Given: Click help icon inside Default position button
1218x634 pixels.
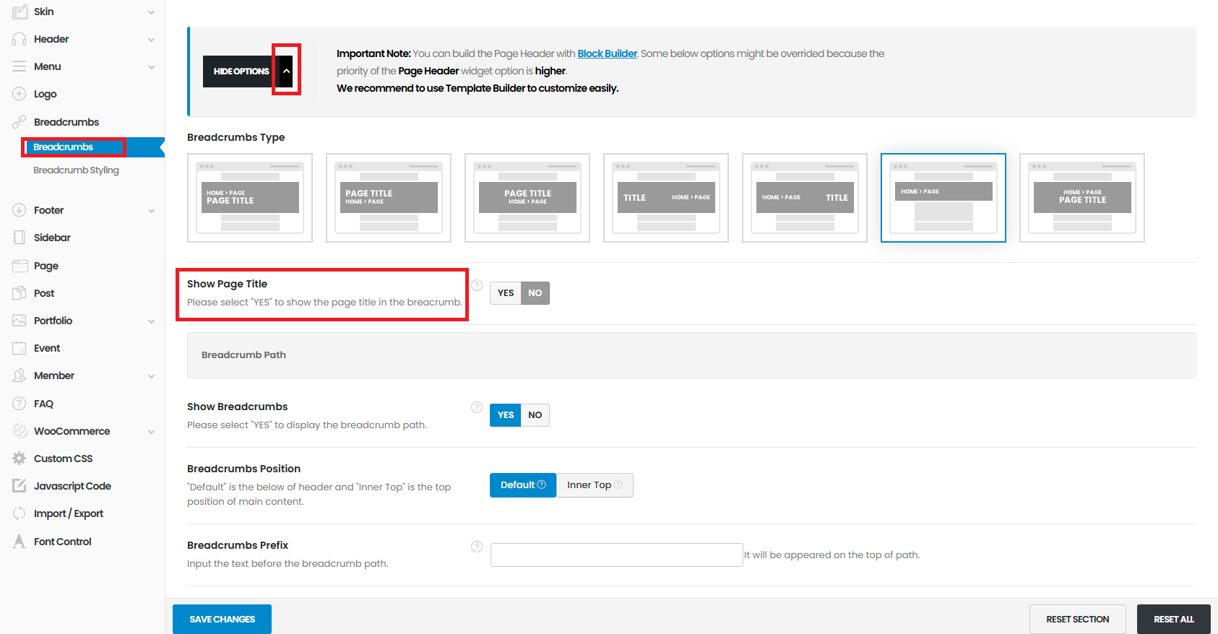Looking at the screenshot, I should 542,485.
